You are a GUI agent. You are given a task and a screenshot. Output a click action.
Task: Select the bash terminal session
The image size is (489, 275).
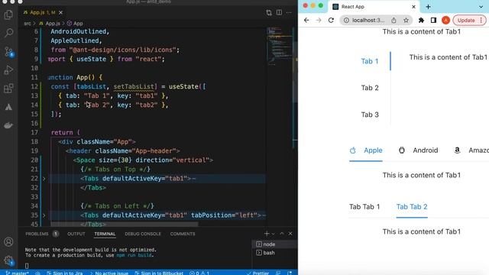click(x=274, y=253)
